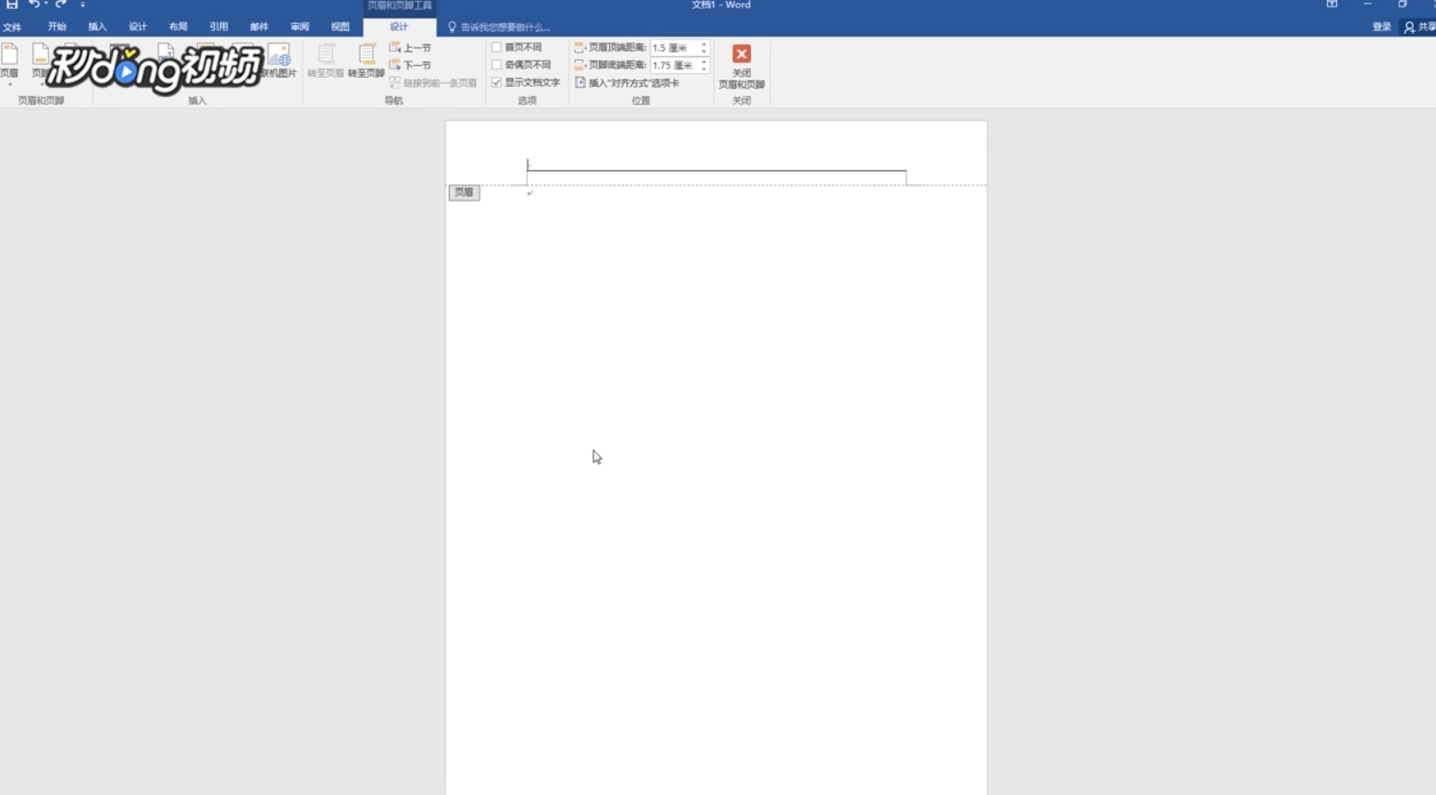Open the Quick Access Toolbar customize arrow
The width and height of the screenshot is (1436, 795).
[82, 5]
